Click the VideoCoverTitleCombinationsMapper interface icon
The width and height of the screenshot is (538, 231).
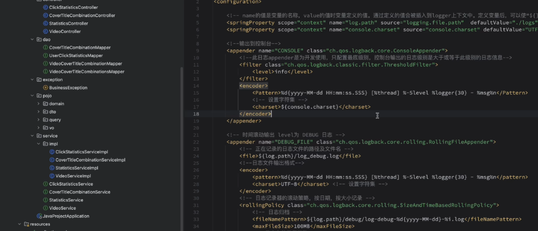pos(46,71)
